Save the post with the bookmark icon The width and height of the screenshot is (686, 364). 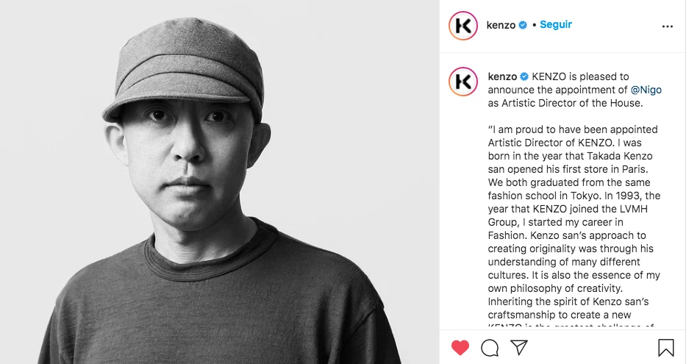coord(666,348)
